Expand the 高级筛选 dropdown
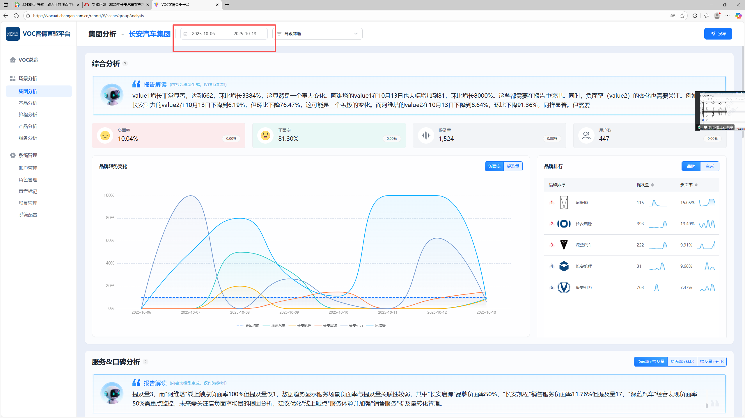 [356, 34]
